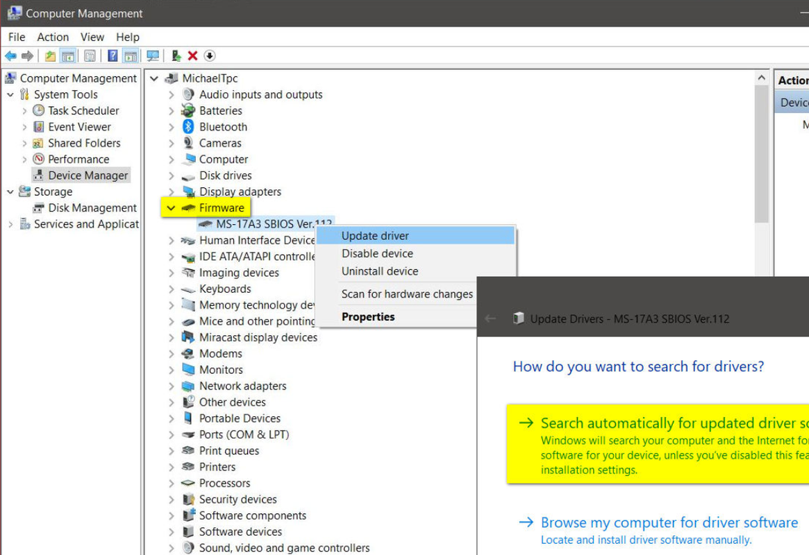Click the Show/Hide Console Tree toolbar icon
809x555 pixels.
(67, 55)
